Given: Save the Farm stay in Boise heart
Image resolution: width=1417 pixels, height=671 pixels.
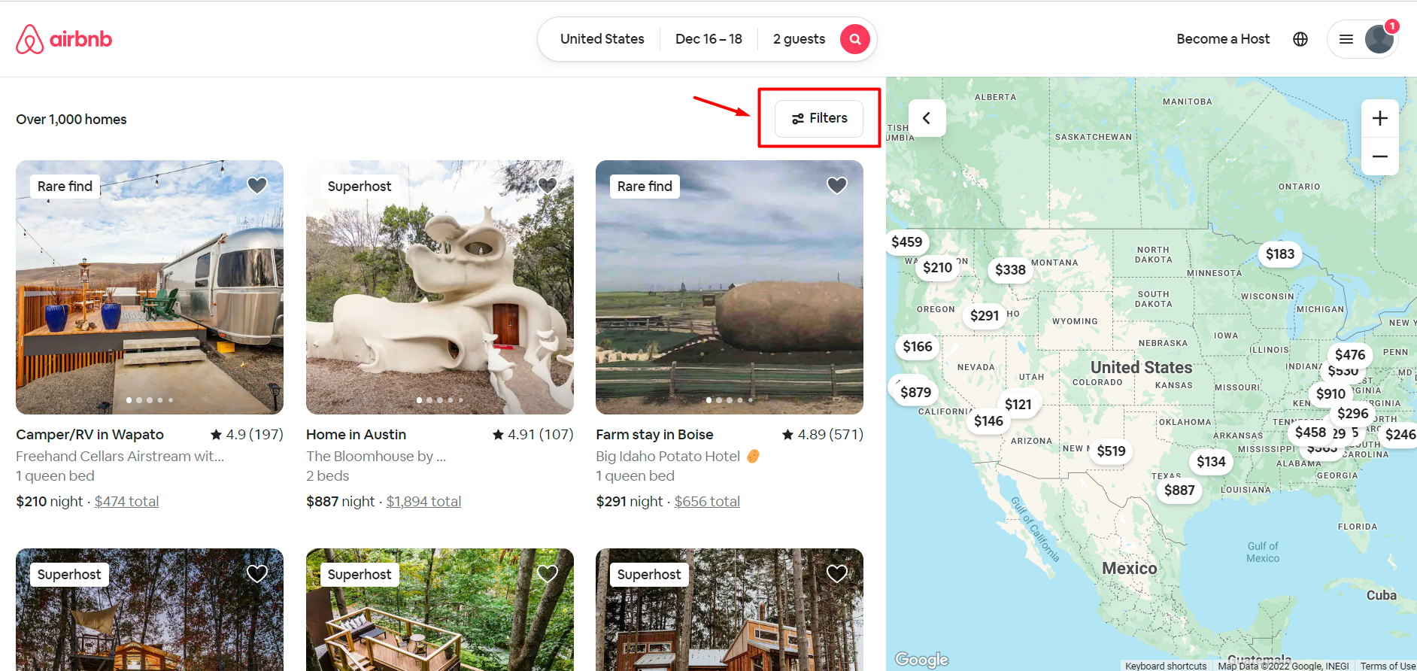Looking at the screenshot, I should [837, 185].
